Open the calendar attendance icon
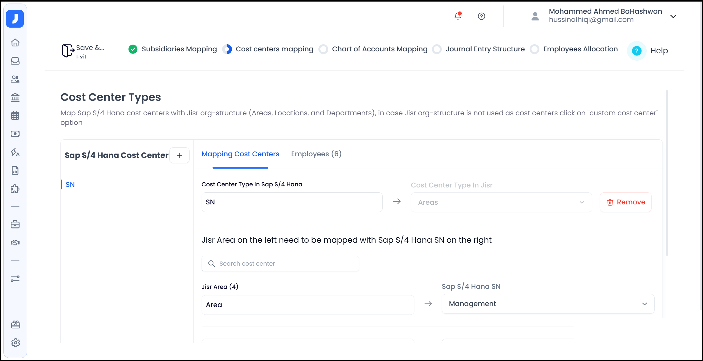 (15, 116)
